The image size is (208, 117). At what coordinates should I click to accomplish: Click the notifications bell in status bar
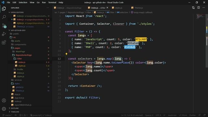click(204, 115)
